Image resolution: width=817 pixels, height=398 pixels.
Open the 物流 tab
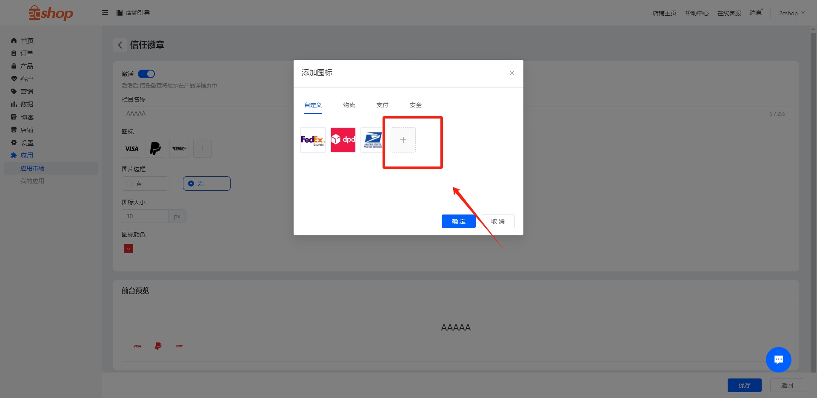pyautogui.click(x=349, y=105)
